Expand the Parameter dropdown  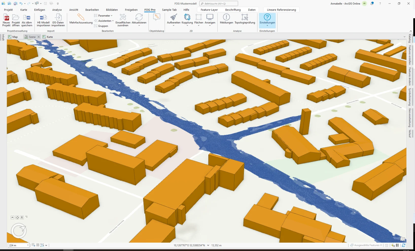[x=103, y=15]
